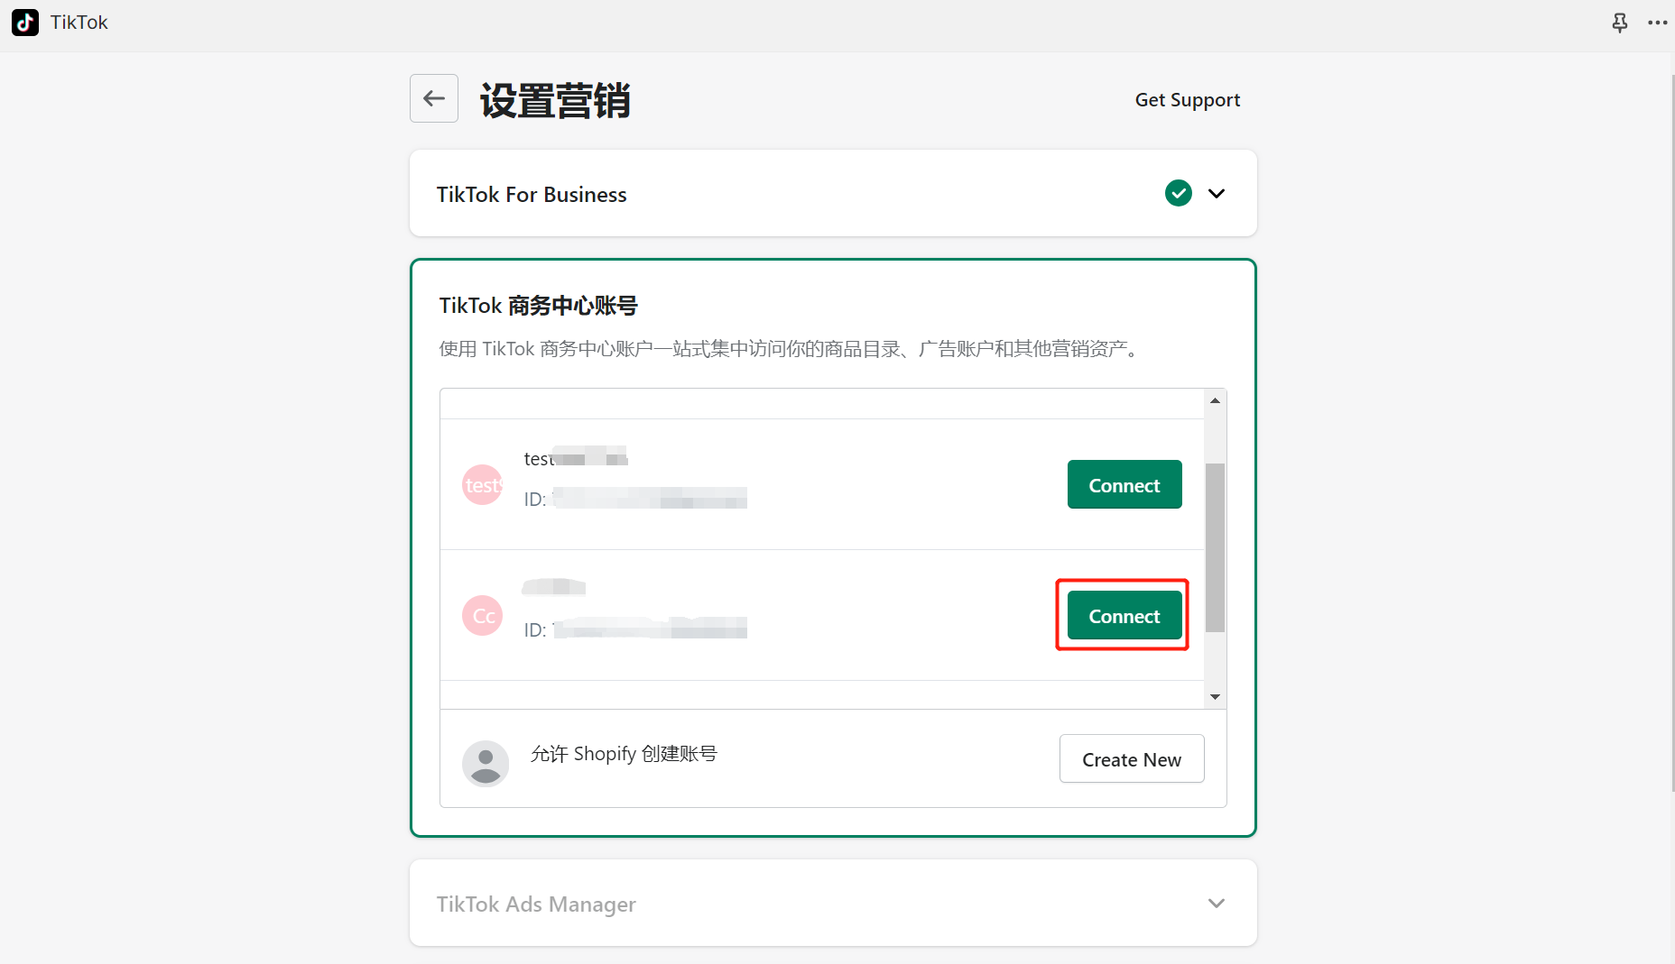The height and width of the screenshot is (964, 1675).
Task: Pin the TikTok app
Action: coord(1620,23)
